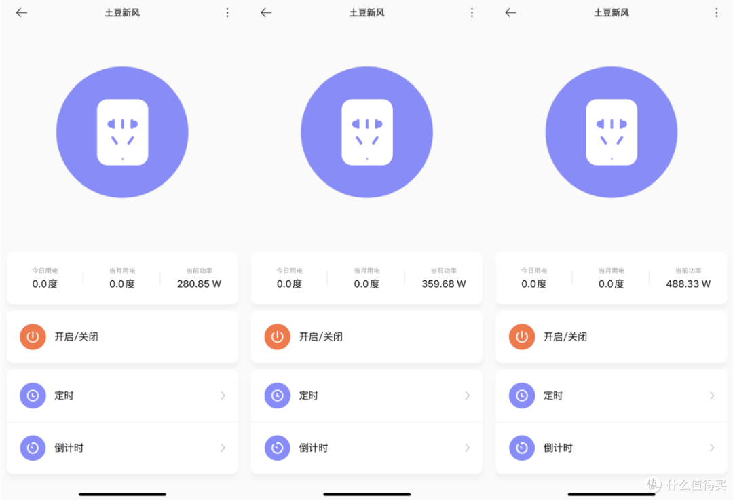Select the 280.85 W power reading
Viewport: 733px width, 500px height.
(x=199, y=284)
